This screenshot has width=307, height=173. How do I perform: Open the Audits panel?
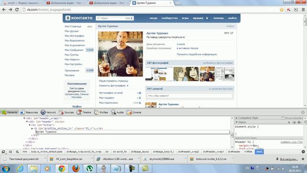pos(117,112)
